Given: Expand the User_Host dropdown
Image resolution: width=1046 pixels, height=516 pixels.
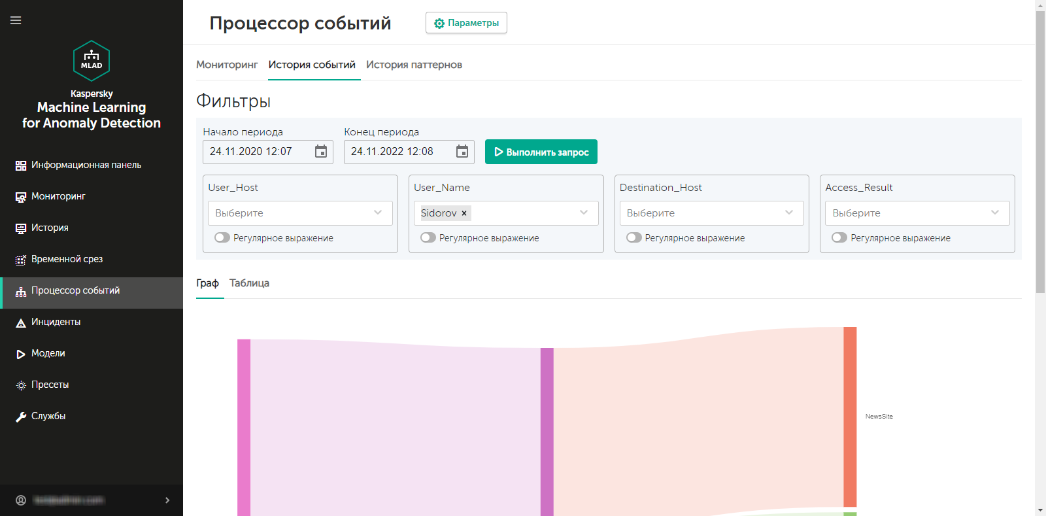Looking at the screenshot, I should point(378,213).
